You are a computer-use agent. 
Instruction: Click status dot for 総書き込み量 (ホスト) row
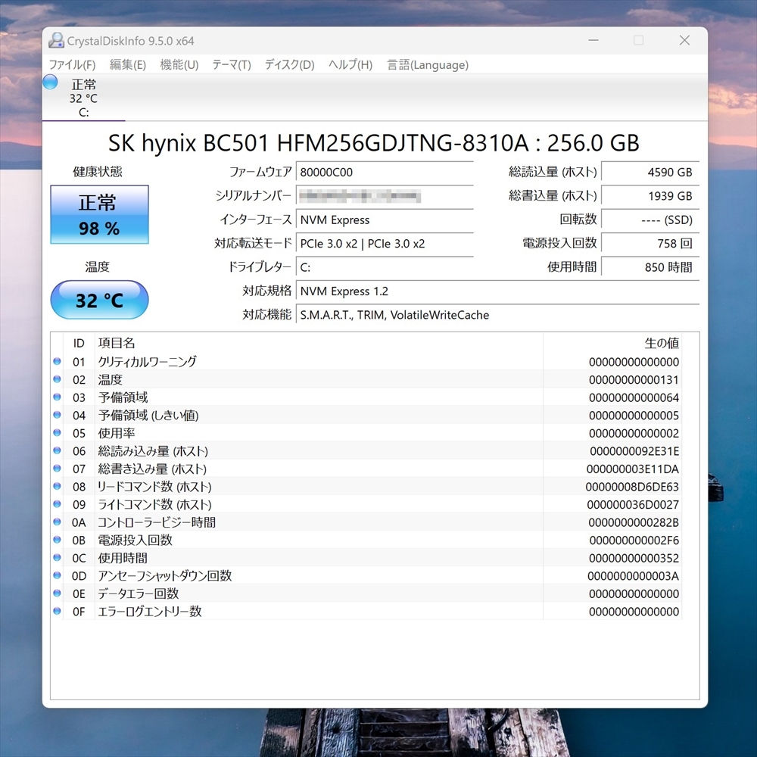point(57,469)
